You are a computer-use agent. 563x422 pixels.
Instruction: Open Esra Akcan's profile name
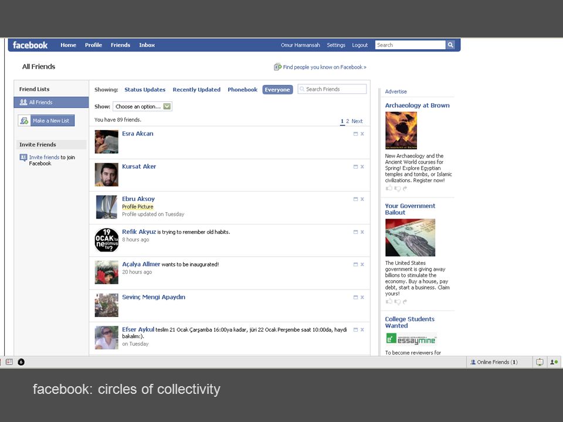click(137, 134)
